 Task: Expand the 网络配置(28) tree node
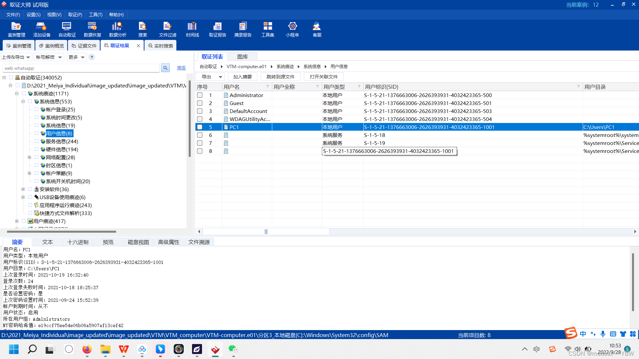pyautogui.click(x=29, y=157)
